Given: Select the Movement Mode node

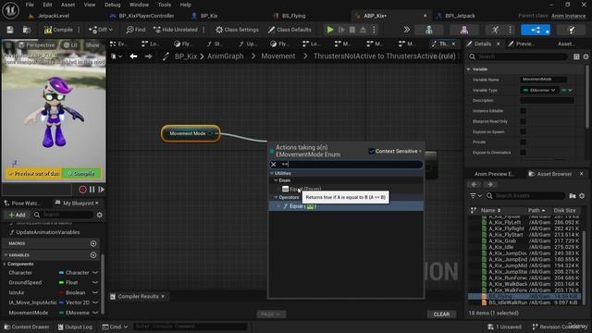Looking at the screenshot, I should [191, 133].
